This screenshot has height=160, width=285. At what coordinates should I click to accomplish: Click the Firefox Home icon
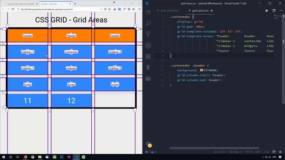point(115,9)
